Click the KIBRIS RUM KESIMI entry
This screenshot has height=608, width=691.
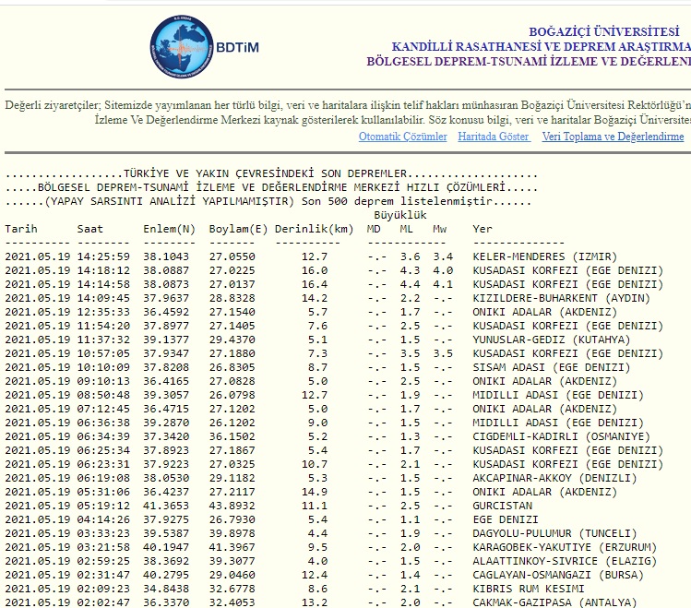pos(528,589)
